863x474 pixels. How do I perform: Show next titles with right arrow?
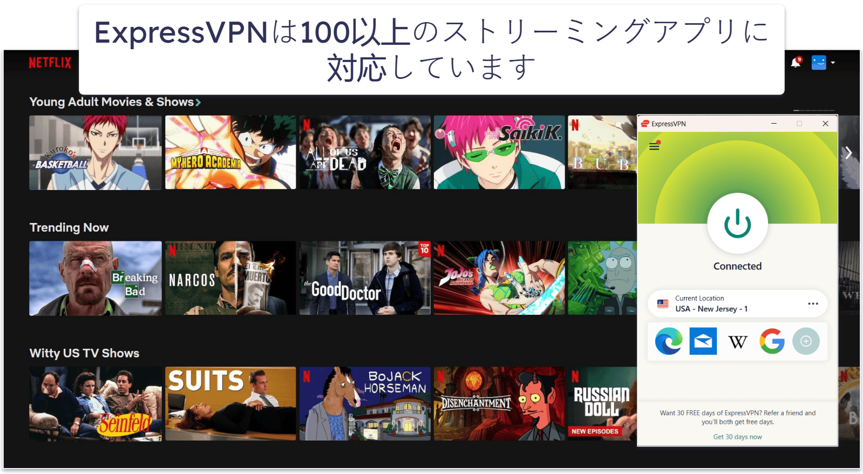(848, 153)
